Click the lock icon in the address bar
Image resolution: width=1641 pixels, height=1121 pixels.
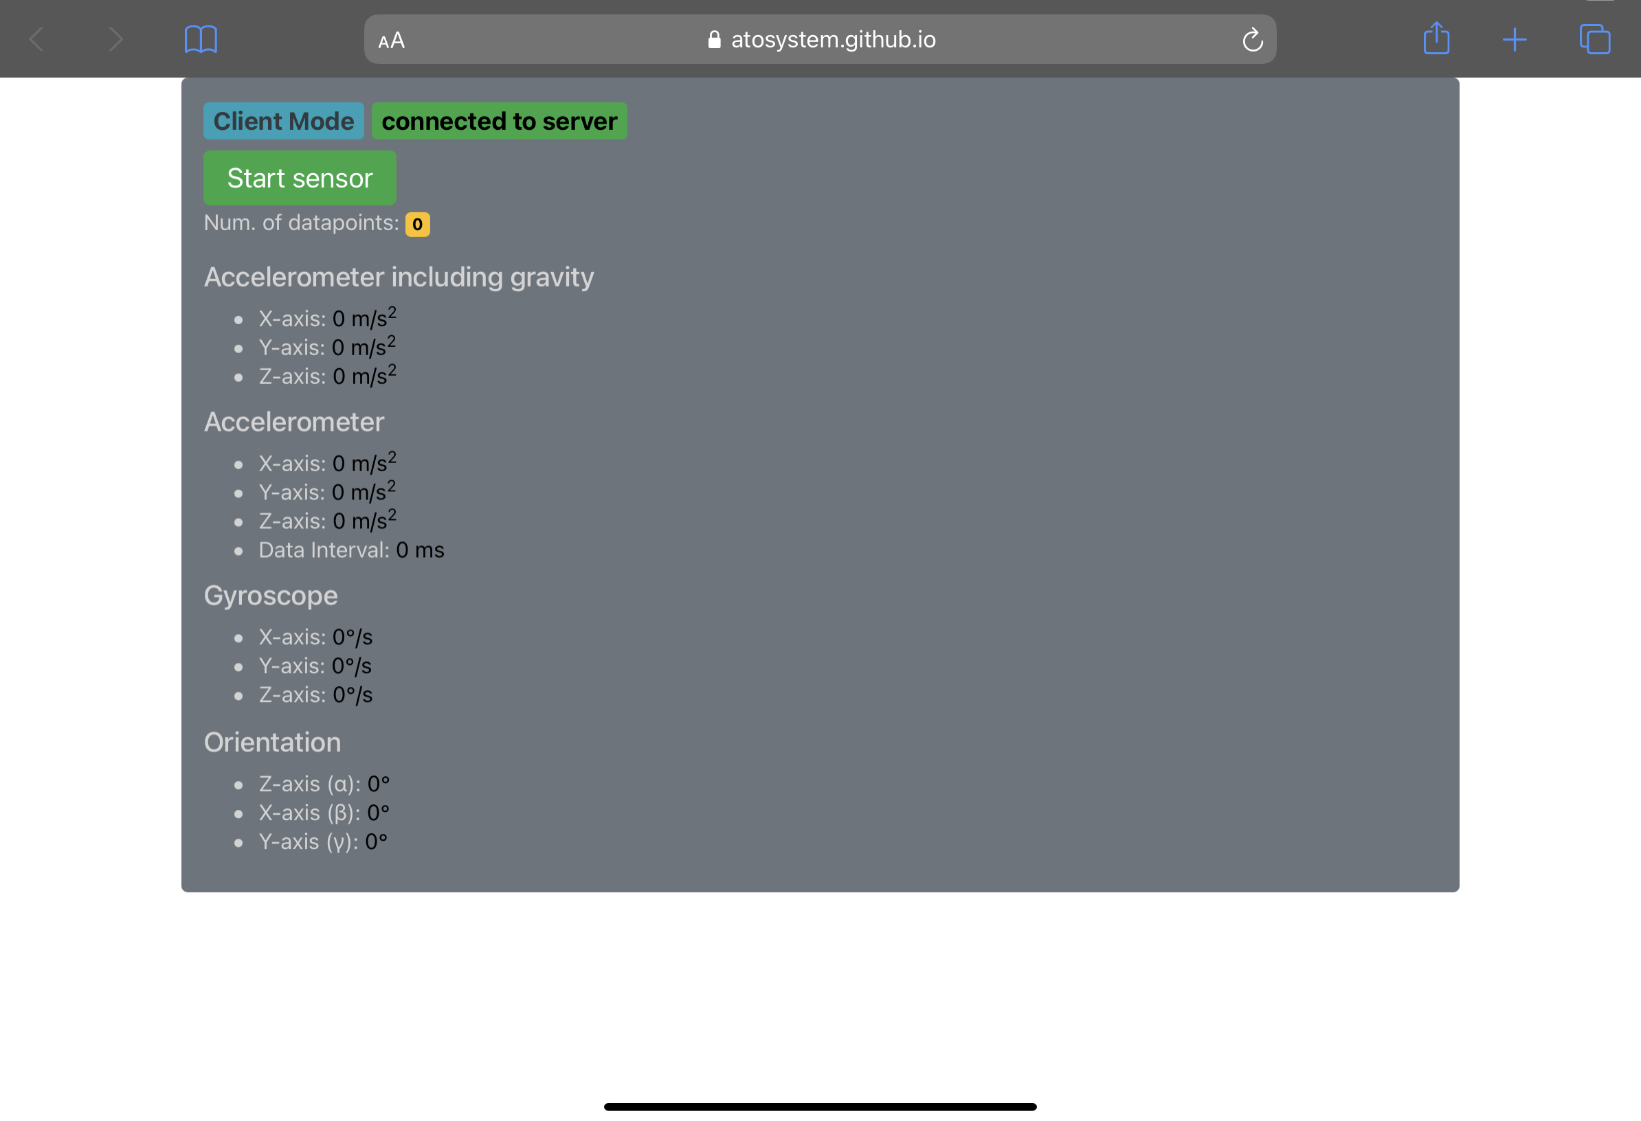pos(714,40)
